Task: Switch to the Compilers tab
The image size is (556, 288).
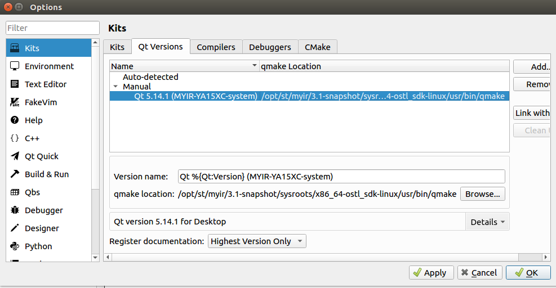Action: pos(216,47)
